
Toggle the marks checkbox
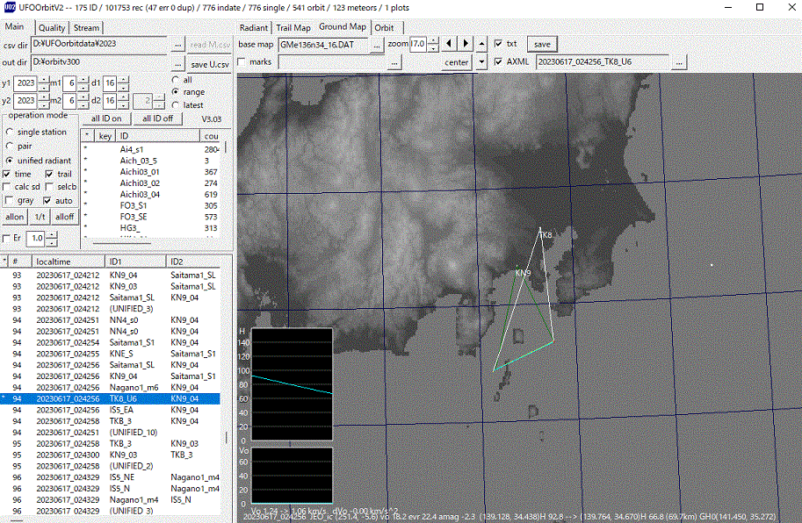[242, 62]
